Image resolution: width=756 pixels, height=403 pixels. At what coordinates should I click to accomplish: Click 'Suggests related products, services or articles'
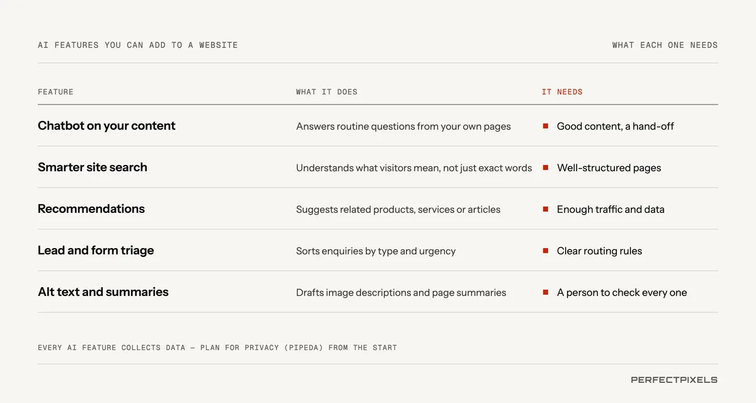tap(398, 210)
